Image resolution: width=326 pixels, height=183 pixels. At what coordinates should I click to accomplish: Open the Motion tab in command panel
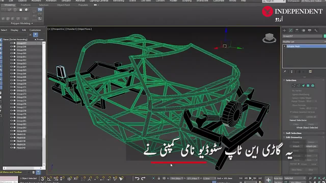coord(303,30)
